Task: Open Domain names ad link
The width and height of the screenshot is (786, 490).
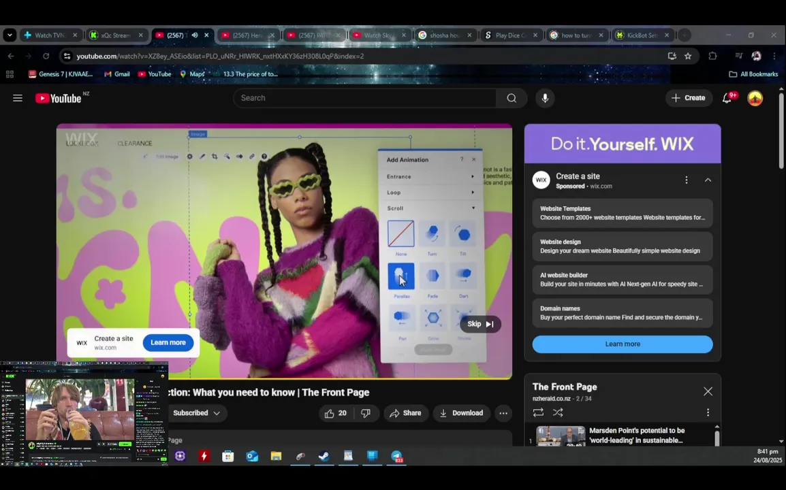Action: (622, 312)
